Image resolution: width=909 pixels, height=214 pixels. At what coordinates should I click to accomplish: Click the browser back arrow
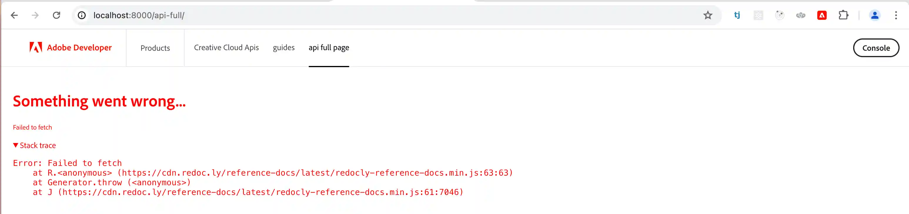click(14, 15)
